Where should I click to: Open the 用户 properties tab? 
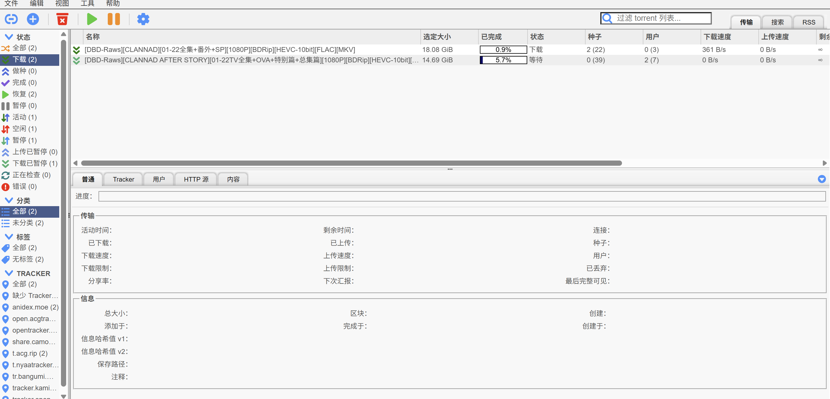coord(159,179)
